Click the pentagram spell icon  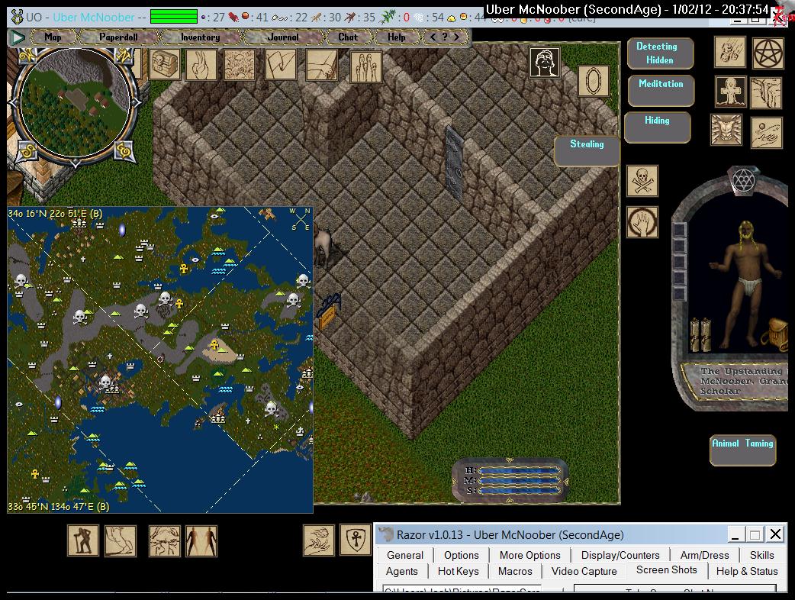767,52
